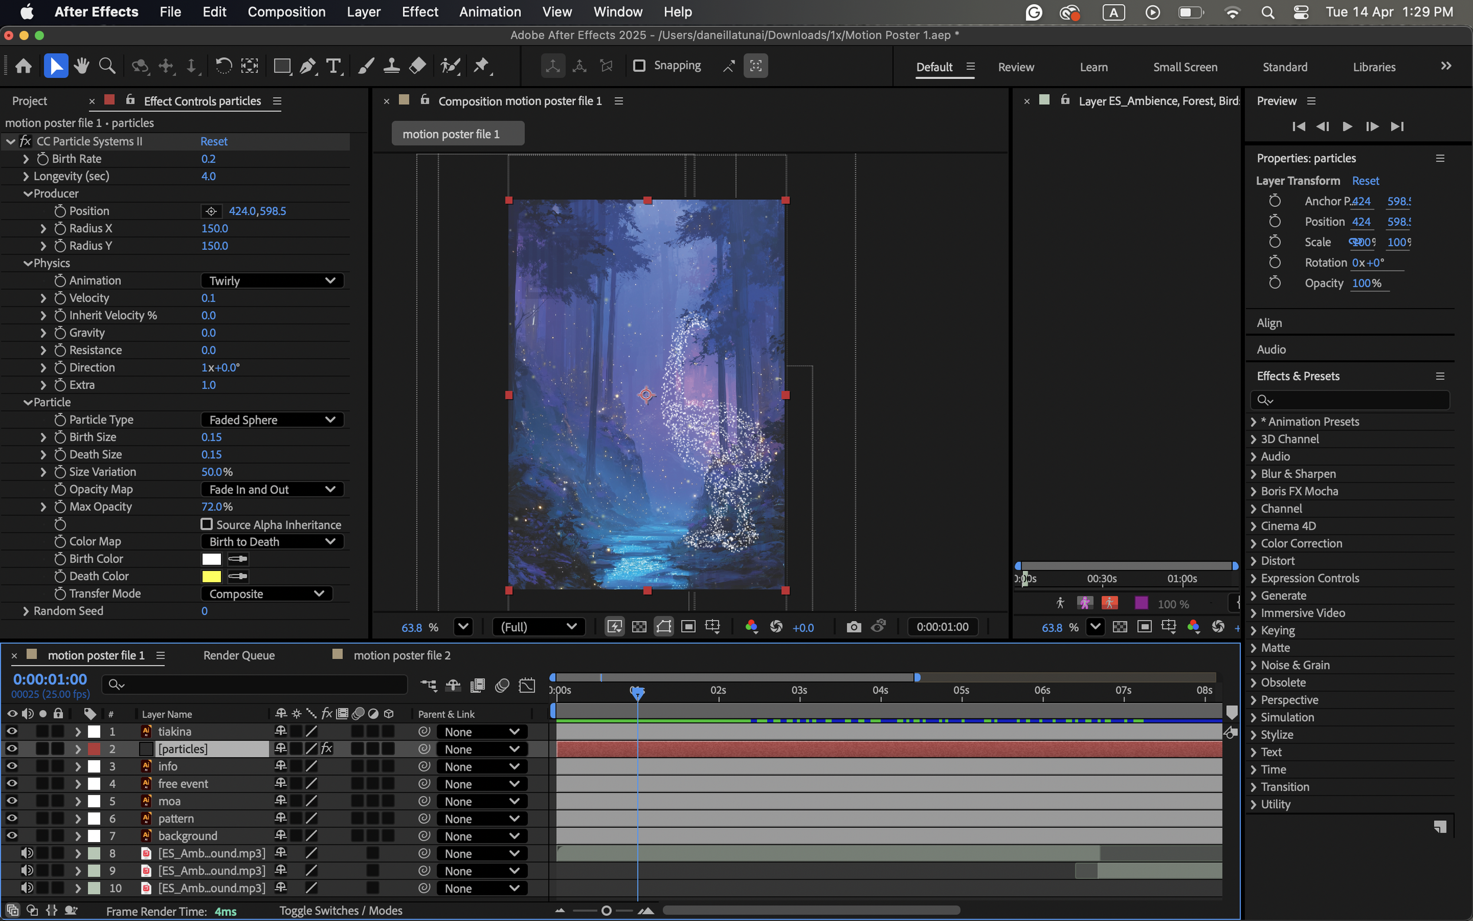This screenshot has width=1473, height=921.
Task: Switch to the Project panel tab
Action: click(x=29, y=101)
